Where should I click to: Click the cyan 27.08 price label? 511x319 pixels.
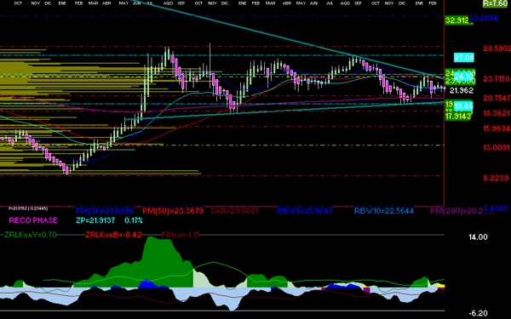click(464, 58)
